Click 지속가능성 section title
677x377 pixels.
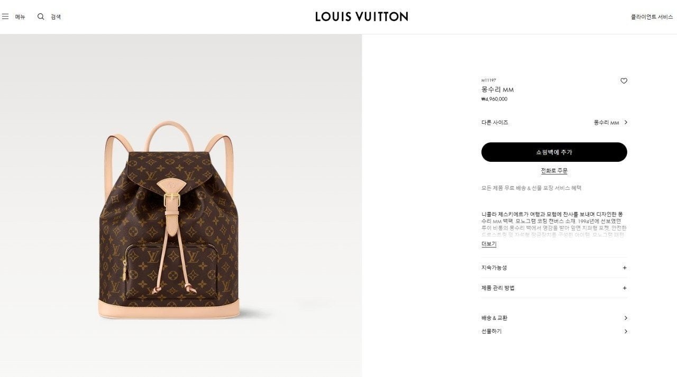(494, 268)
